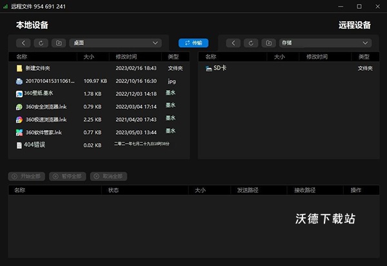Image resolution: width=387 pixels, height=266 pixels.
Task: Open the 桌面 path dropdown
Action: click(x=115, y=43)
